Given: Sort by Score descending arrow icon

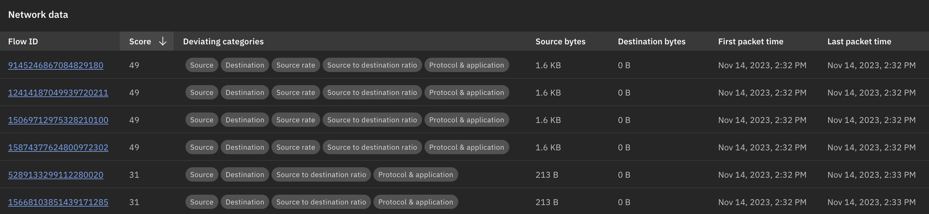Looking at the screenshot, I should [163, 41].
